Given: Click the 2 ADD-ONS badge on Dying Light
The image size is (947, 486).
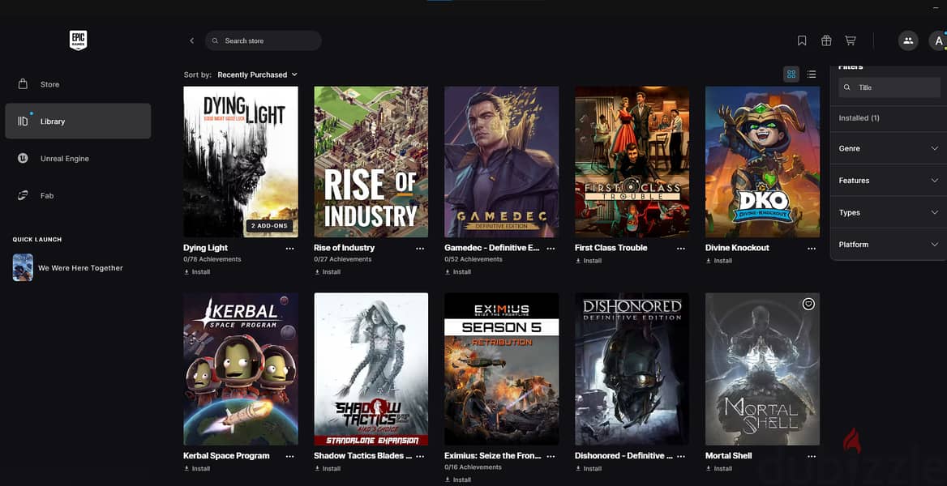Looking at the screenshot, I should [x=269, y=225].
